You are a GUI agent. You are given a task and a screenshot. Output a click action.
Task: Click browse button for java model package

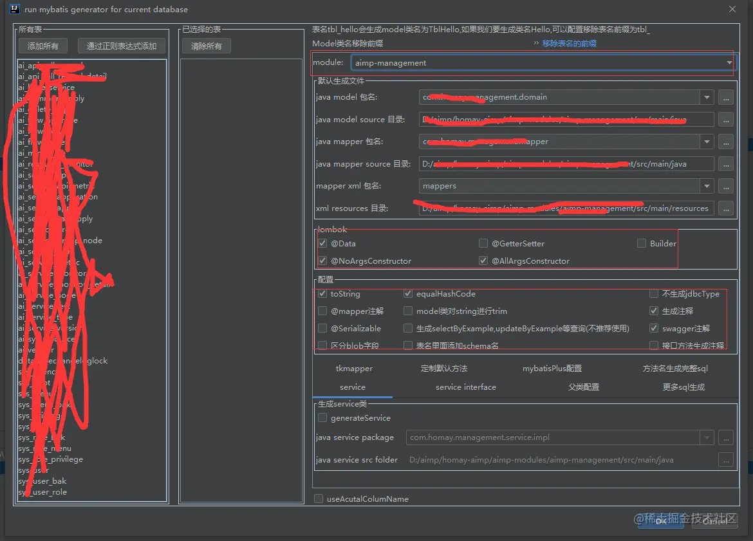(725, 97)
